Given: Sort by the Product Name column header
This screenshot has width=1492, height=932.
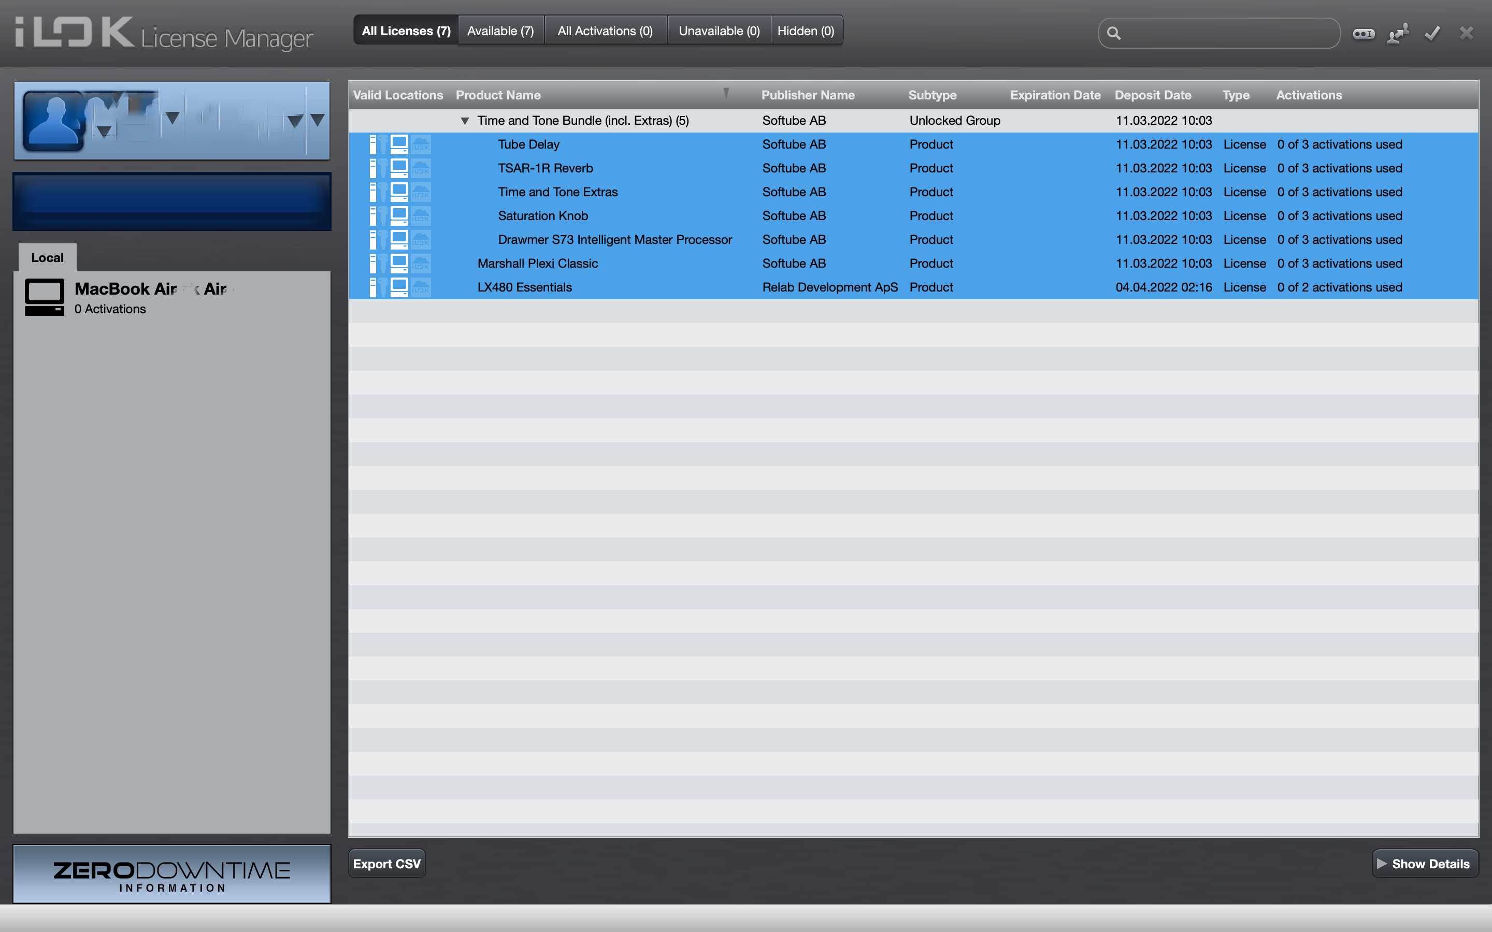Looking at the screenshot, I should [x=498, y=95].
